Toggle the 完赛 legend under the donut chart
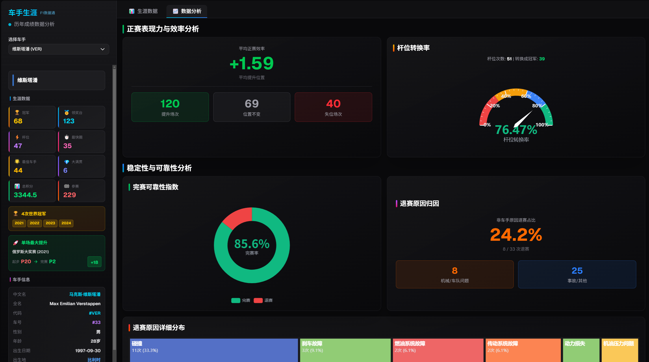This screenshot has height=362, width=649. (241, 300)
